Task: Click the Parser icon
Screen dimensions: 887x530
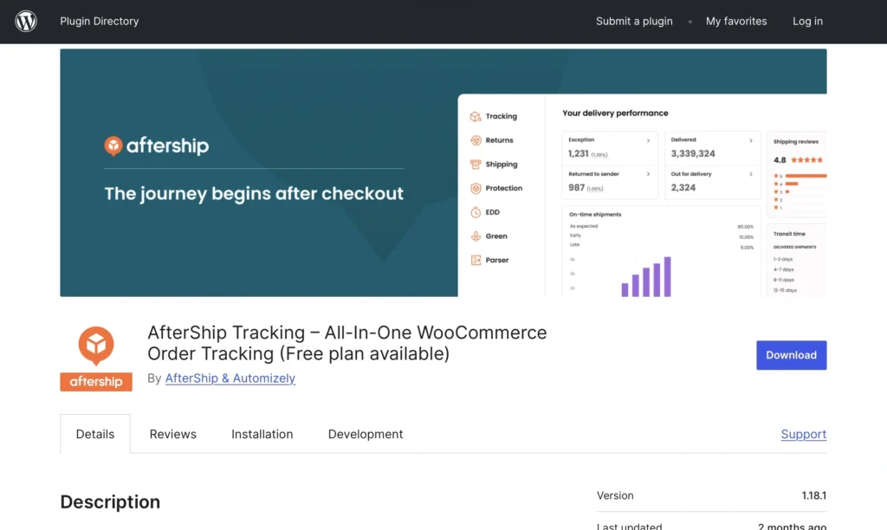Action: 476,260
